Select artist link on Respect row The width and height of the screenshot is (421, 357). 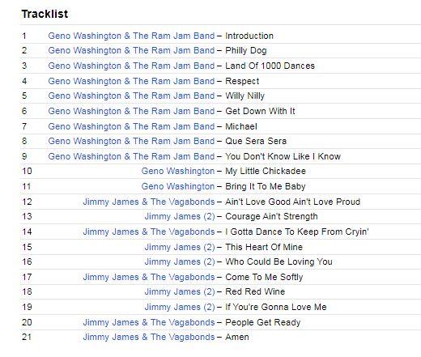(x=131, y=81)
